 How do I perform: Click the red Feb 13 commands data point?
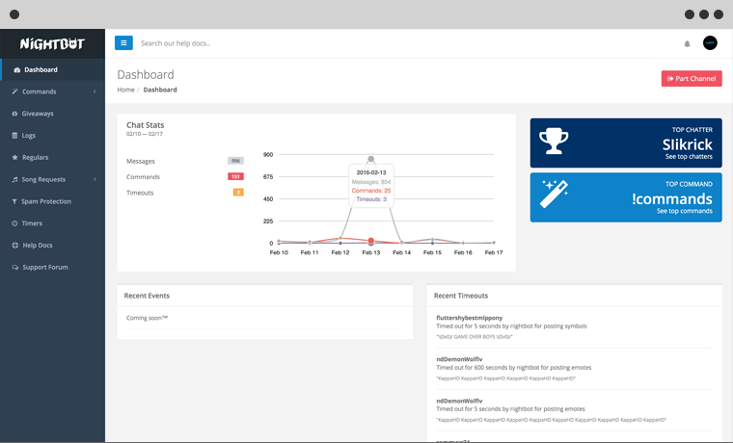pyautogui.click(x=370, y=241)
